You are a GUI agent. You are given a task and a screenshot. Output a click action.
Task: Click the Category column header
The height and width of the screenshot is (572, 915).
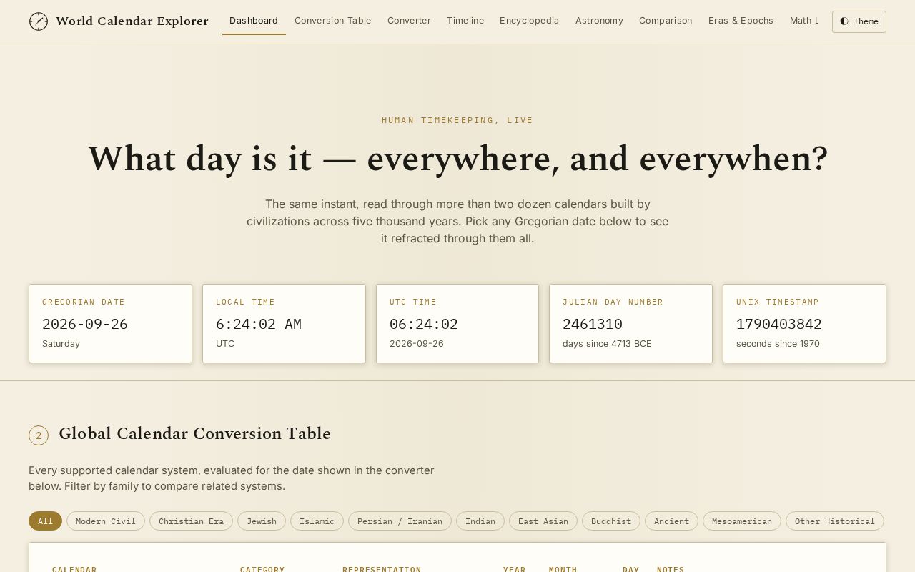click(x=262, y=569)
